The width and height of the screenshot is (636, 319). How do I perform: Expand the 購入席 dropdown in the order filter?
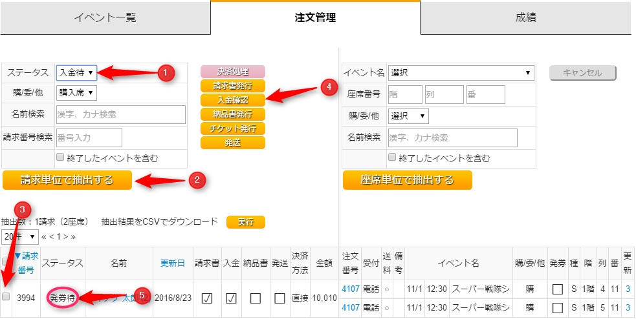(x=76, y=93)
